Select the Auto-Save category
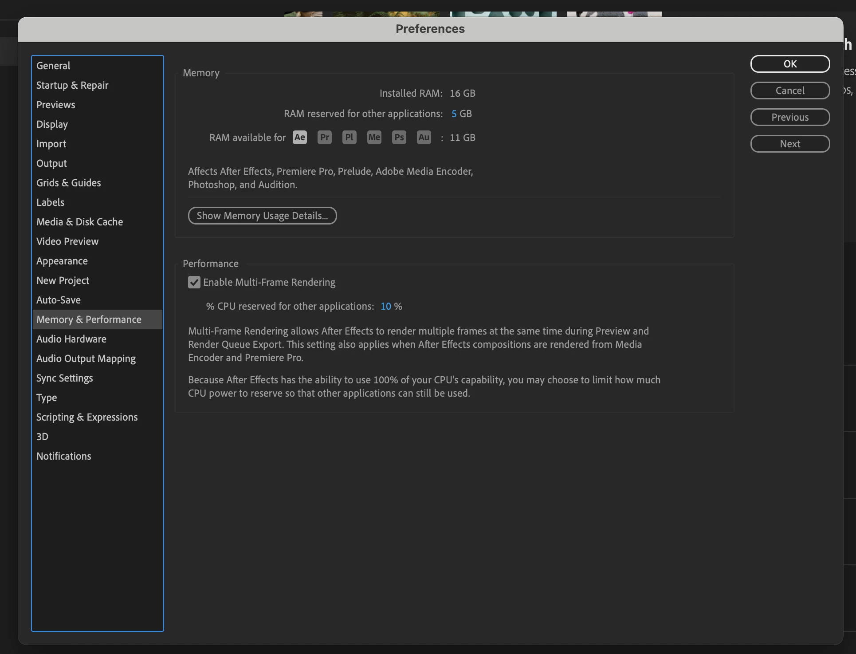This screenshot has width=856, height=654. pyautogui.click(x=59, y=300)
